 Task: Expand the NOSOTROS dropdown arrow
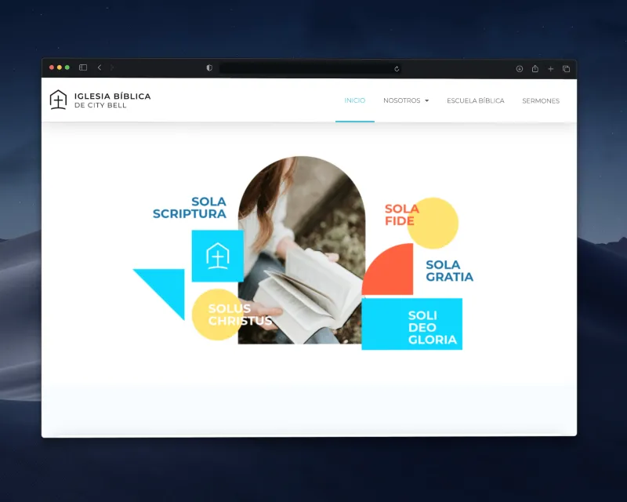point(427,101)
